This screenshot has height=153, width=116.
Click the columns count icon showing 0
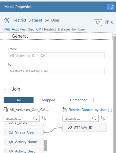coord(107,22)
